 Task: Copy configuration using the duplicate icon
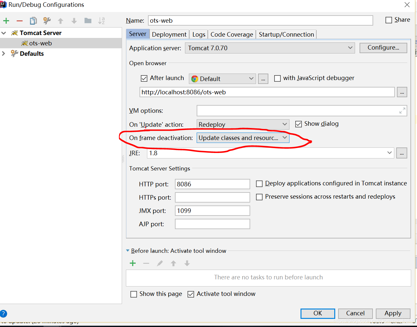pyautogui.click(x=33, y=21)
